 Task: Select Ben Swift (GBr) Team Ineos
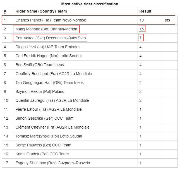coord(40,65)
